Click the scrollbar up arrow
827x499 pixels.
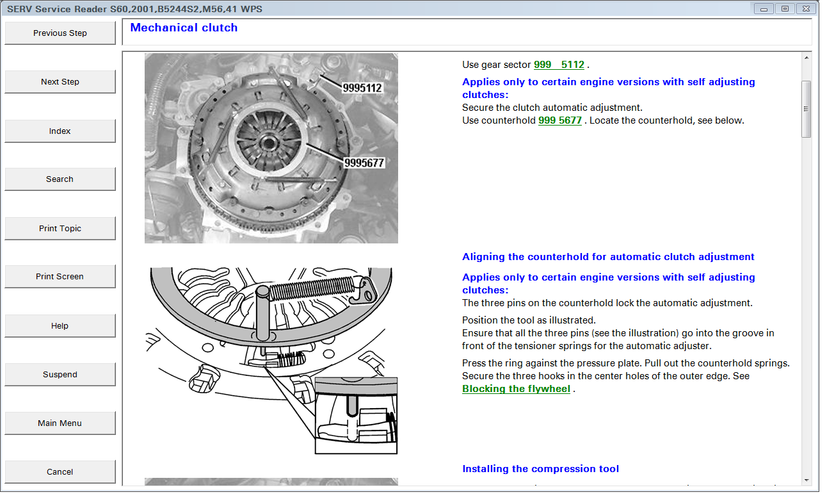point(807,58)
